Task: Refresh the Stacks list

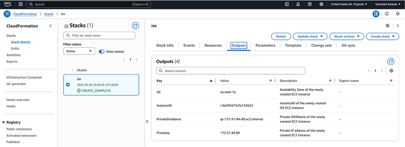Action: (136, 26)
